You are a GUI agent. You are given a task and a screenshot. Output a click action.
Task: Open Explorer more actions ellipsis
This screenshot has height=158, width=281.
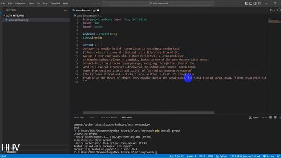65,10
